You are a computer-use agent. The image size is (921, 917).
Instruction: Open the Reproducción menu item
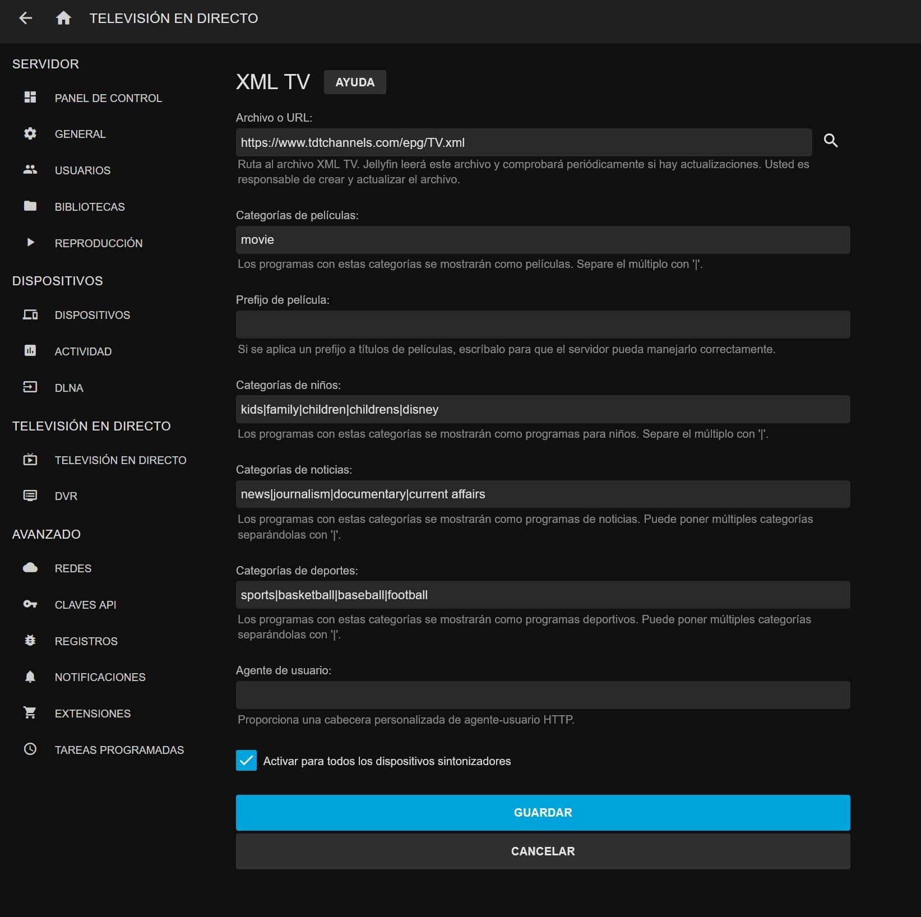tap(98, 243)
